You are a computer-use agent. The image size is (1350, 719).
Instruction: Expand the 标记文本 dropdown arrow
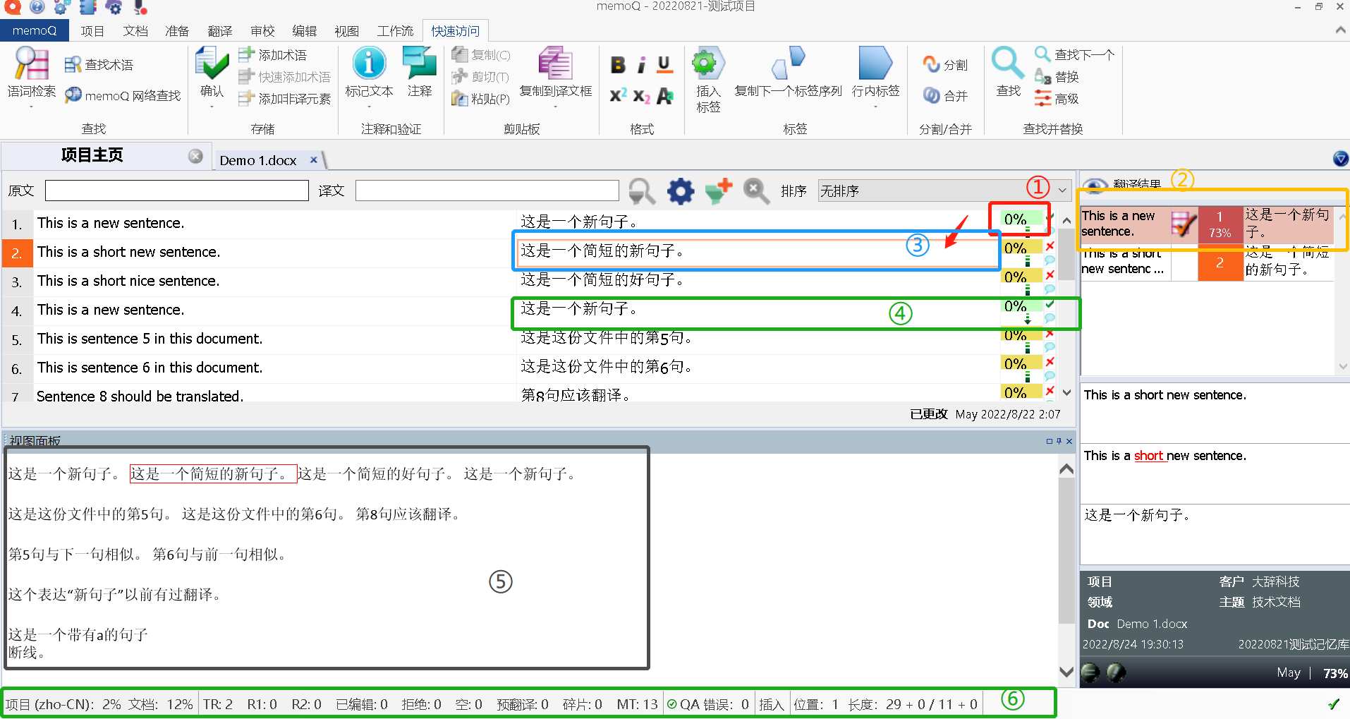coord(369,107)
